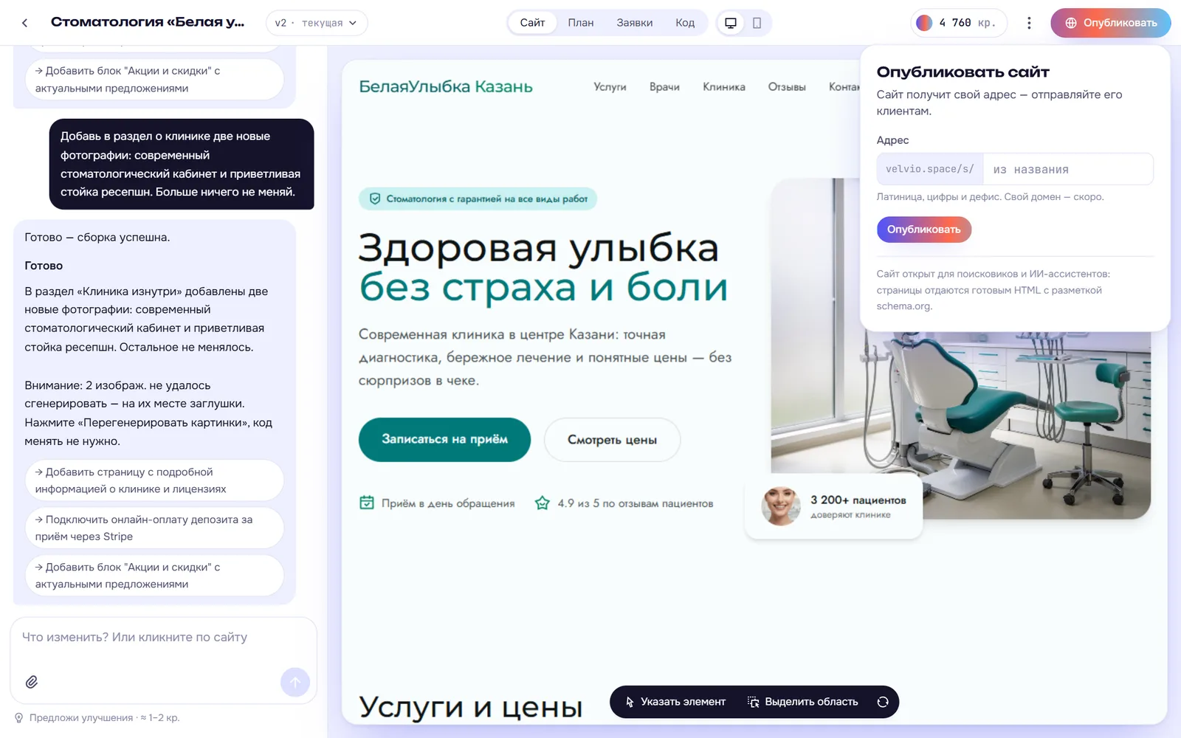Click the "Услуги и цены" heading
This screenshot has width=1181, height=738.
(471, 707)
